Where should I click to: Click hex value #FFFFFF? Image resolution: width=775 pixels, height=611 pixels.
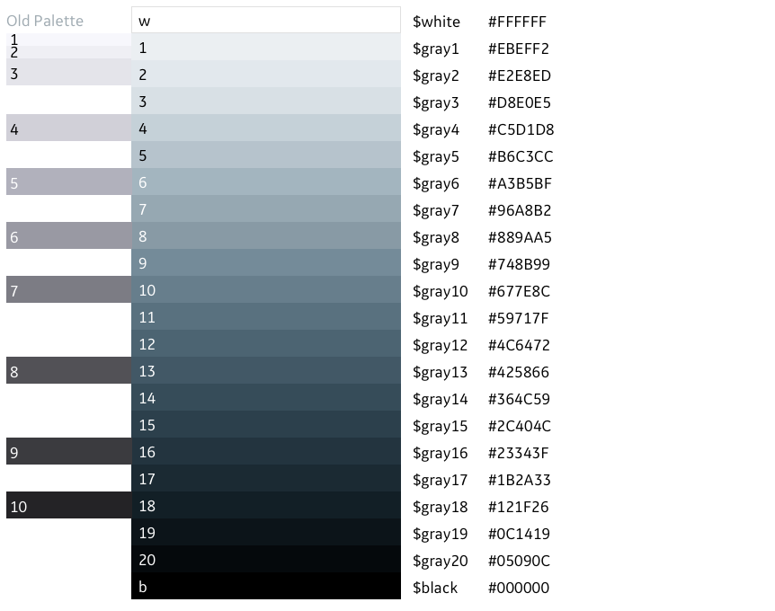518,22
